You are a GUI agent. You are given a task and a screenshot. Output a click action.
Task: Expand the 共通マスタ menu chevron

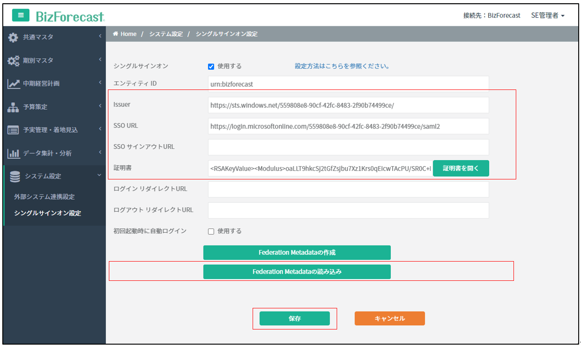coord(100,36)
